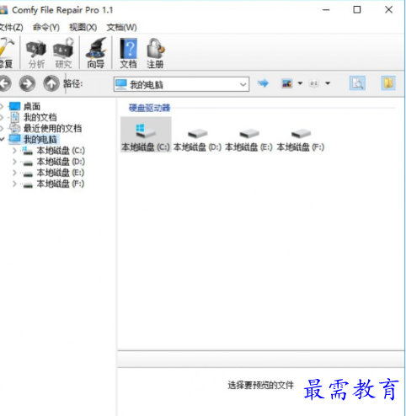
Task: Open the 文件(Z) menu
Action: [x=11, y=28]
